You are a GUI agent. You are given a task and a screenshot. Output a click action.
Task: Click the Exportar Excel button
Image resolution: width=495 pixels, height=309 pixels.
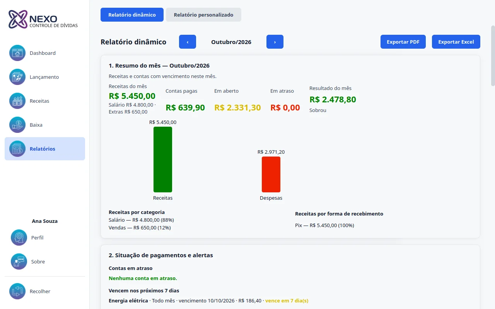[456, 42]
